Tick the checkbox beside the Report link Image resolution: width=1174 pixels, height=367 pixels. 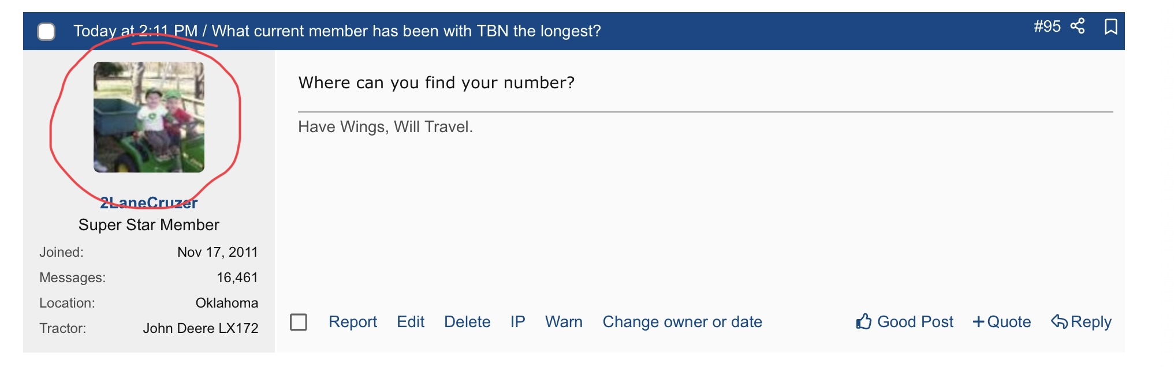point(299,322)
